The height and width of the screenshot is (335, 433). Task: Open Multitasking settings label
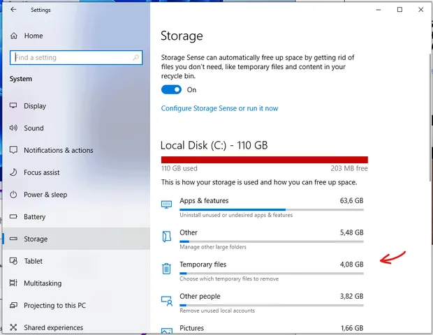click(x=43, y=283)
